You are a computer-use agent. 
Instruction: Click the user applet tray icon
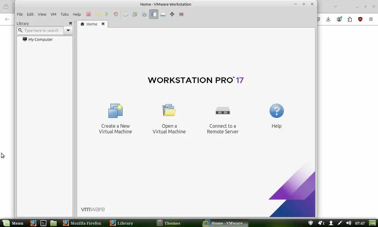pos(331,223)
